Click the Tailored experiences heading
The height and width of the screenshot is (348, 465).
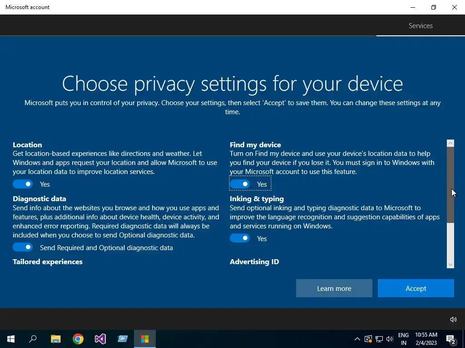[48, 261]
